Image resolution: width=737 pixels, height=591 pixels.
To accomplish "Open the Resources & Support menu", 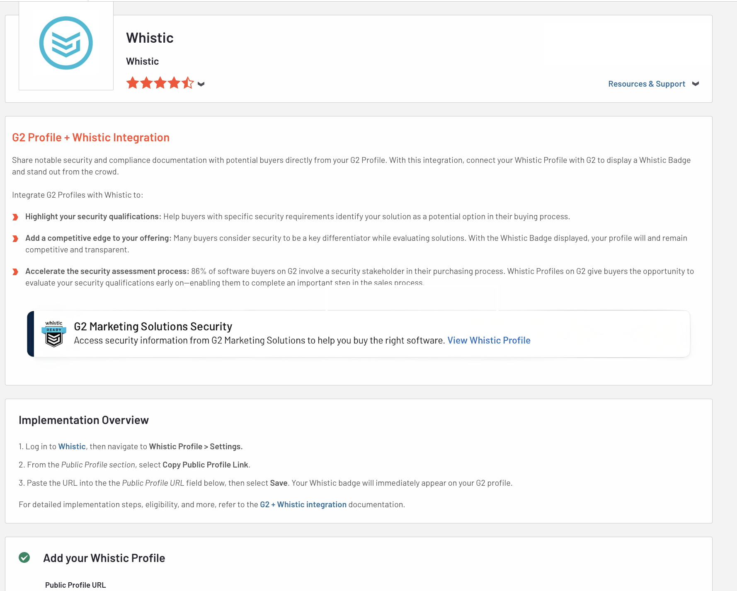I will (x=646, y=84).
